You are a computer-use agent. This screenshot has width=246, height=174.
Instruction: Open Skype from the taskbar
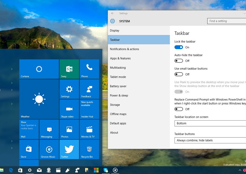(x=106, y=170)
